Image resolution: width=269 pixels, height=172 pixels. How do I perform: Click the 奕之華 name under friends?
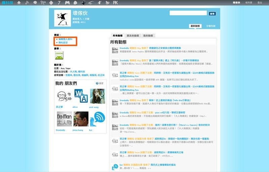(60, 107)
